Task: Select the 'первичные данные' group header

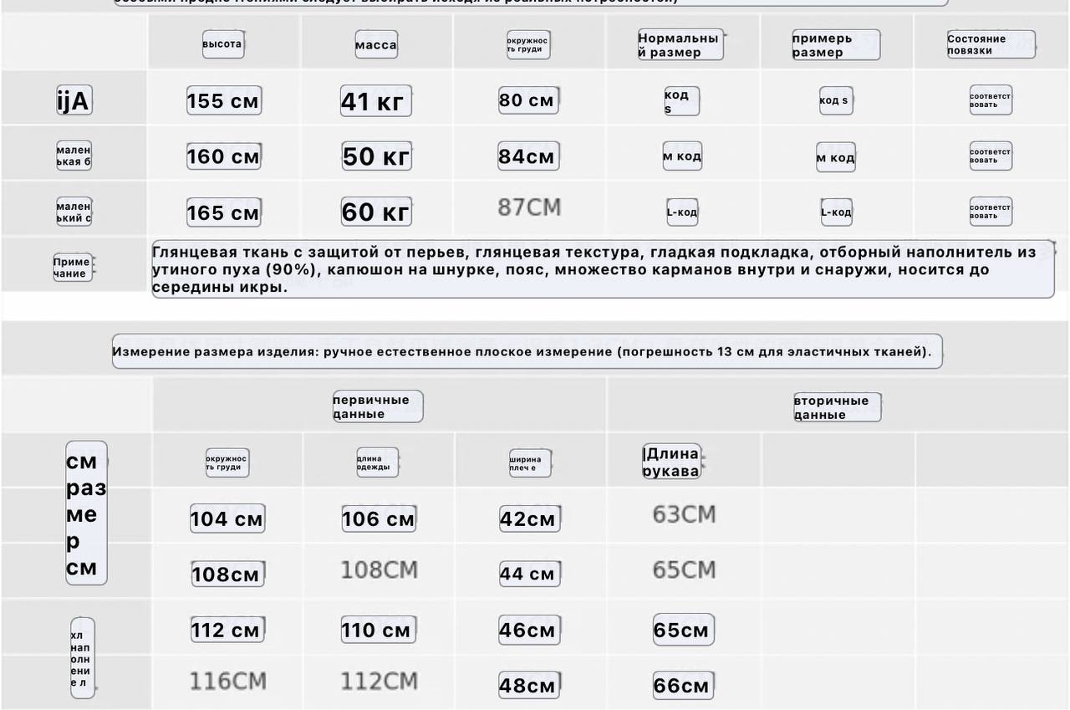Action: click(377, 406)
